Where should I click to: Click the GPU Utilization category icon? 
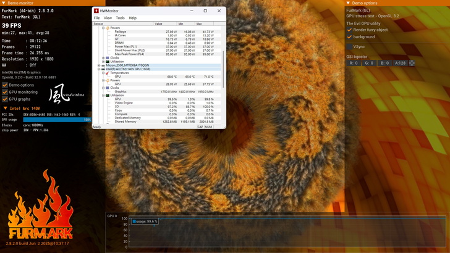[x=104, y=96]
